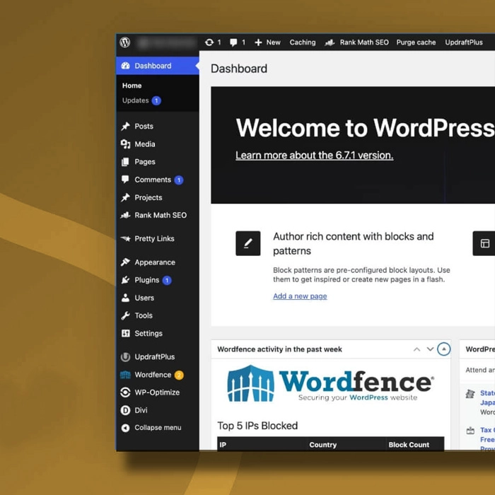Screen dimensions: 495x495
Task: Open the updates refresh icon in admin bar
Action: tap(209, 42)
